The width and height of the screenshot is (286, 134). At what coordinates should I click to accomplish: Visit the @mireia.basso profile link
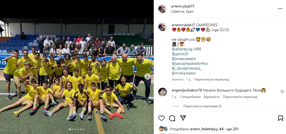(x=183, y=73)
